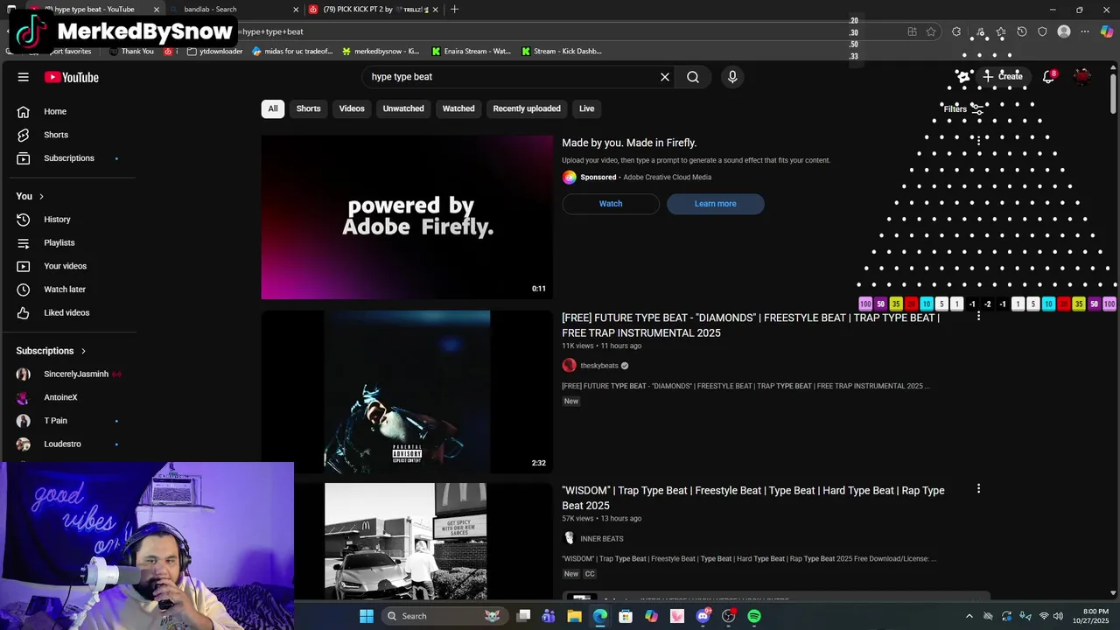Open the ytdownloader bookmark folder

tap(214, 51)
